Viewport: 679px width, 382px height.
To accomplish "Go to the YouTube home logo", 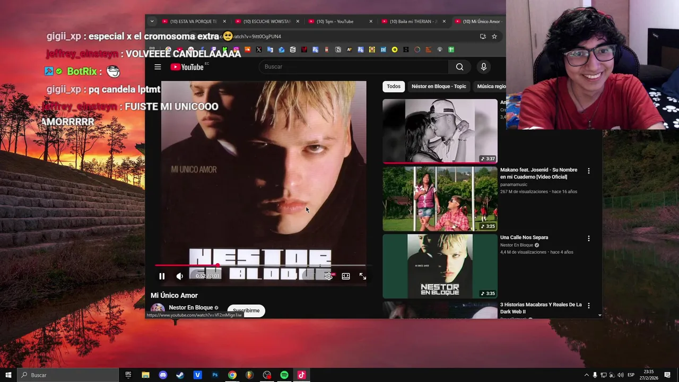I will click(x=187, y=67).
